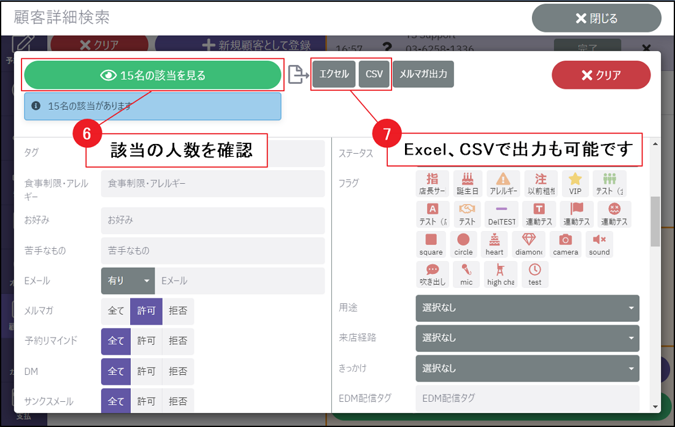Select the mic flag icon

coord(466,274)
